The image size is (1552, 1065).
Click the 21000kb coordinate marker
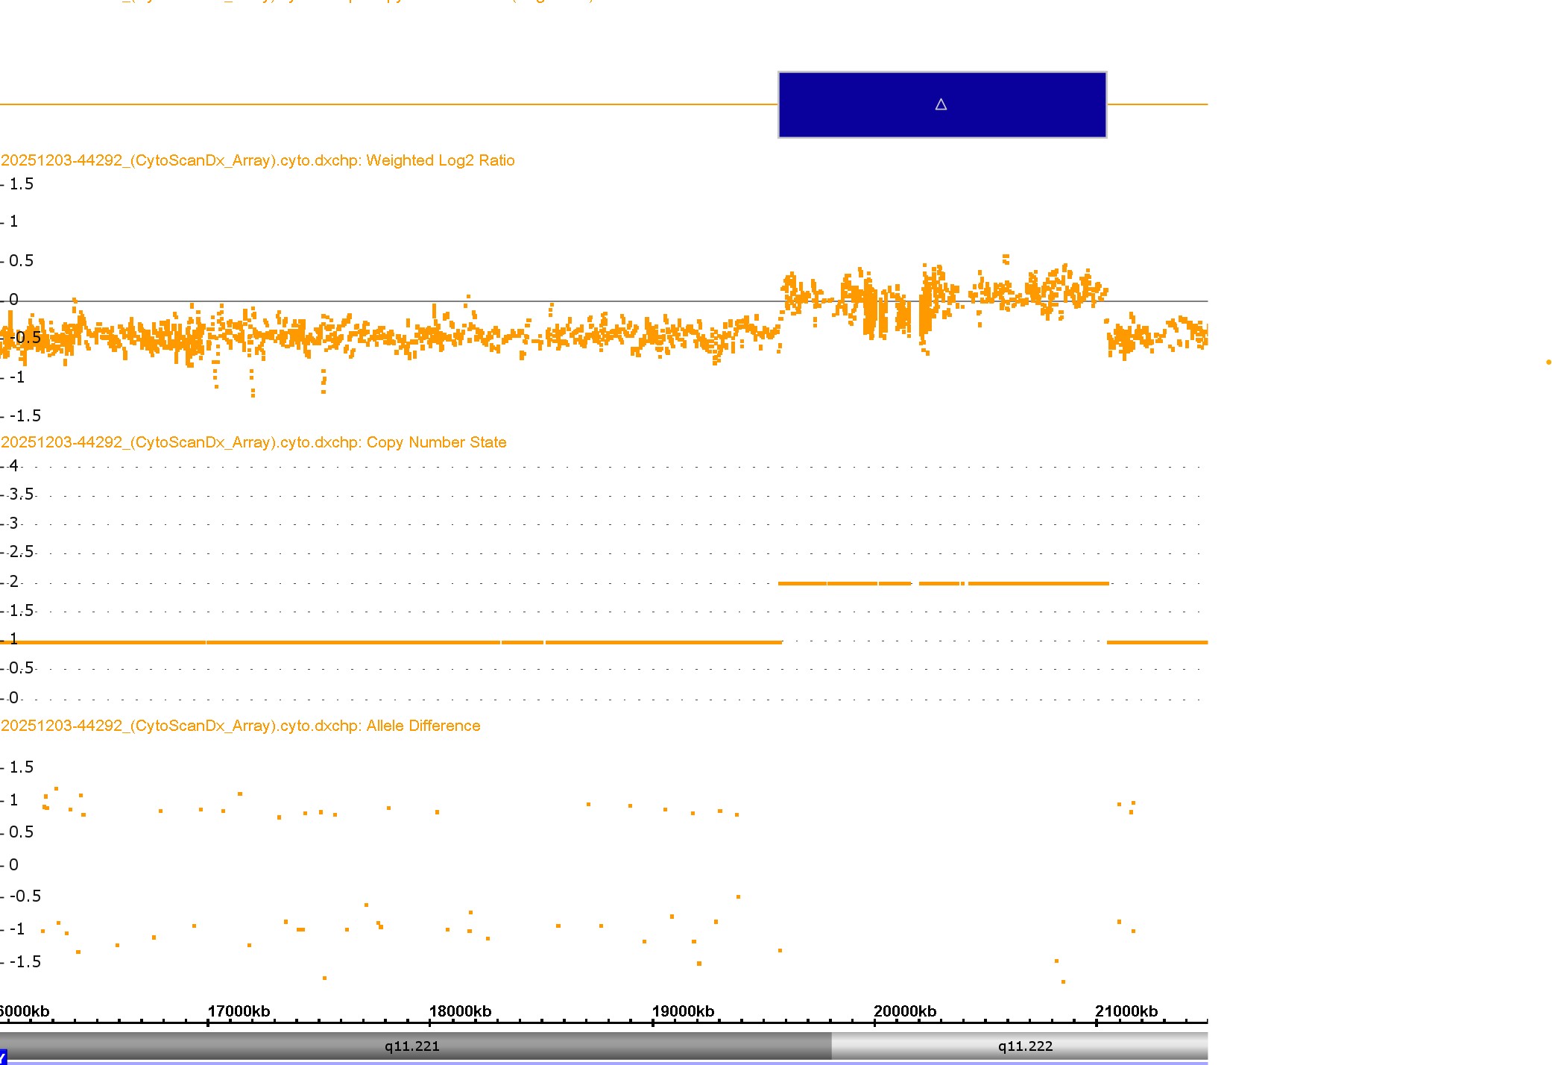coord(1126,1011)
